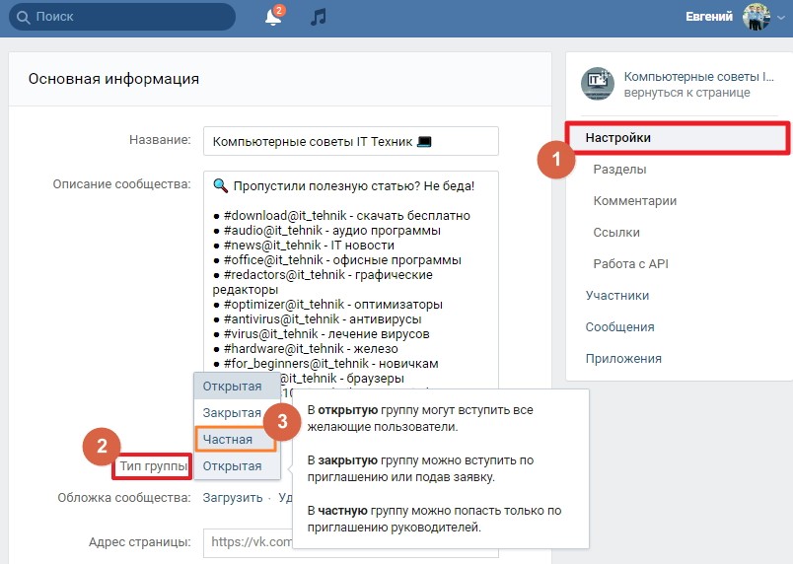Click the #hardware@it_tehnik description line
The image size is (793, 564).
[306, 349]
